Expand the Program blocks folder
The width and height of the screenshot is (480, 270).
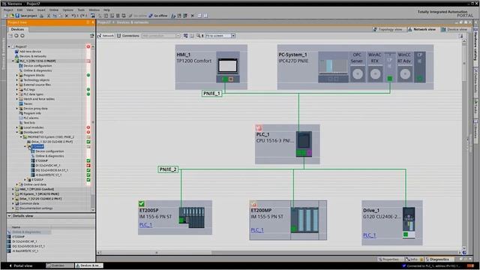[17, 75]
